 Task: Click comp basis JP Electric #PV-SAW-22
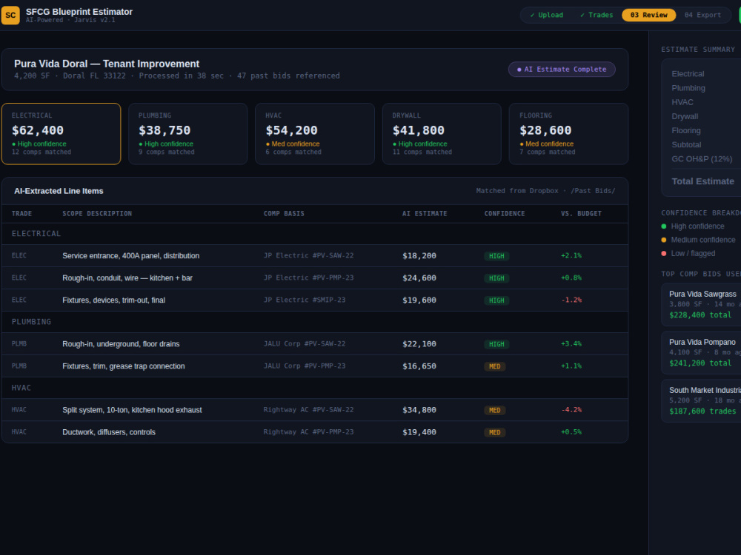click(x=308, y=256)
